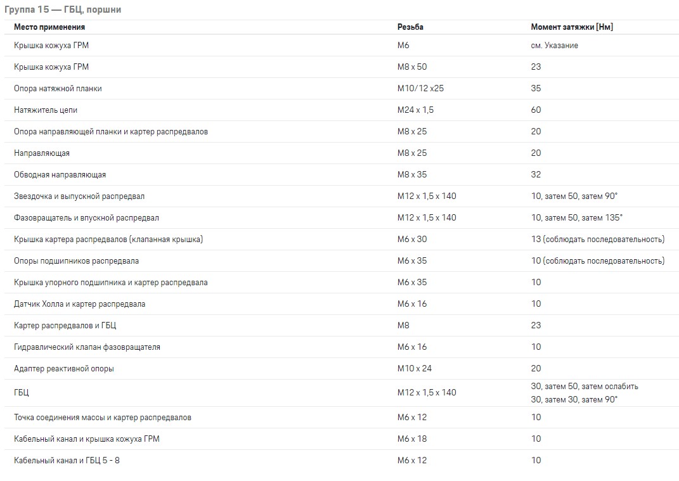Click the "Обводная направляющая" row label

(x=60, y=175)
